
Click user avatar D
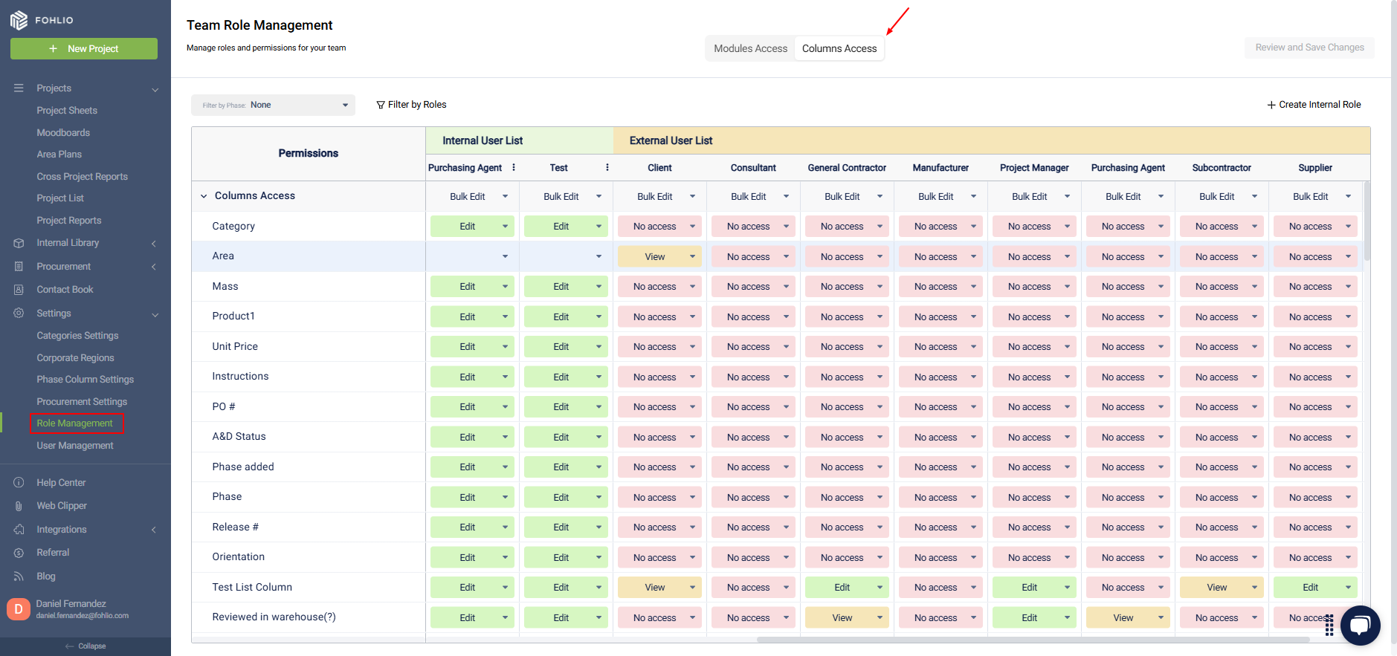click(x=19, y=609)
